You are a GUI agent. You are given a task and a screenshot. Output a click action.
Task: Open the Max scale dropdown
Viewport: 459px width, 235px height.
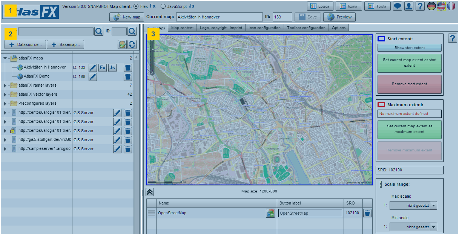434,206
